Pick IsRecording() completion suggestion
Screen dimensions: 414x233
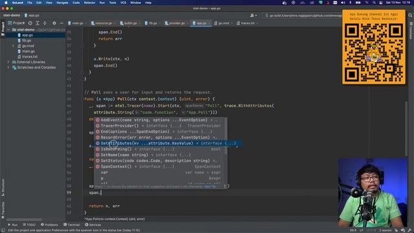tap(160, 149)
